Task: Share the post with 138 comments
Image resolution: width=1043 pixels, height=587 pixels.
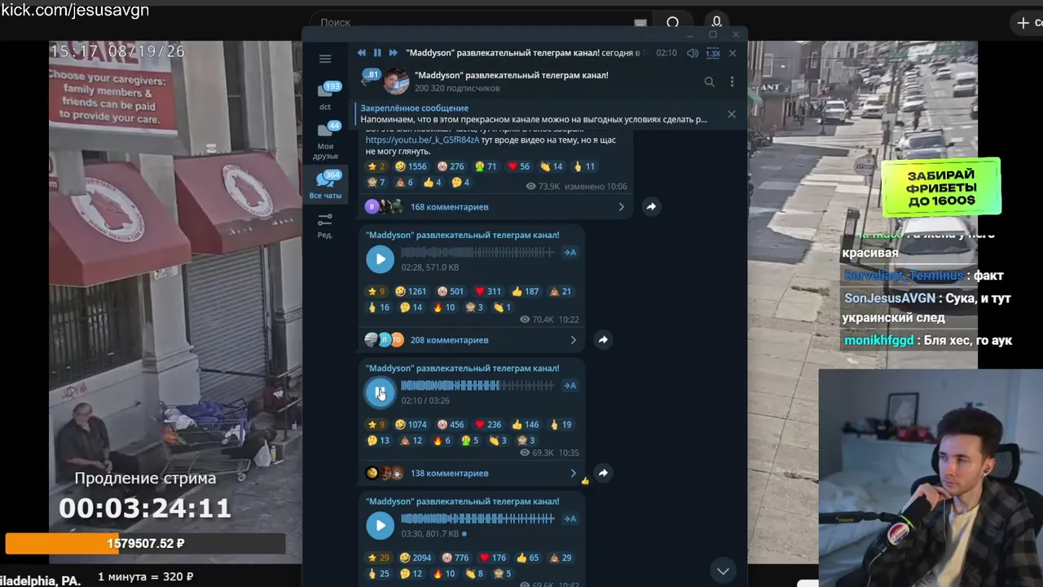Action: [x=603, y=473]
